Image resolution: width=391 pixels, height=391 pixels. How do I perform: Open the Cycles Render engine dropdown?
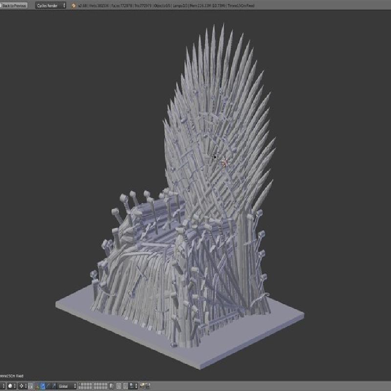point(50,5)
